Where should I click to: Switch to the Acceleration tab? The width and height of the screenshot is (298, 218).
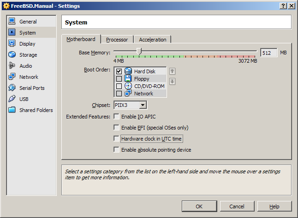coord(153,40)
